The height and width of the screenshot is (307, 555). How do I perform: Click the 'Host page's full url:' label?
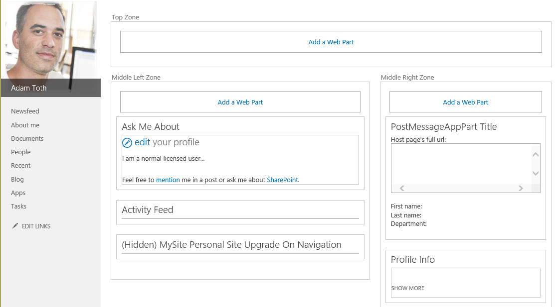click(418, 139)
